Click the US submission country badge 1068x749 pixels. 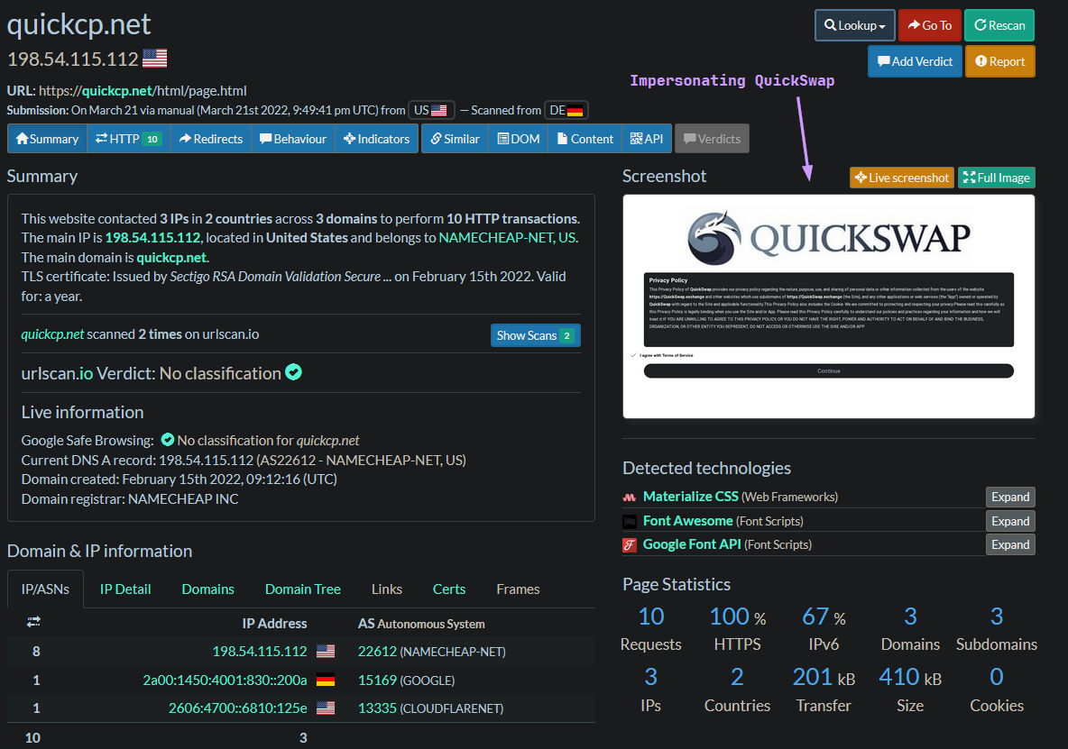(x=430, y=110)
